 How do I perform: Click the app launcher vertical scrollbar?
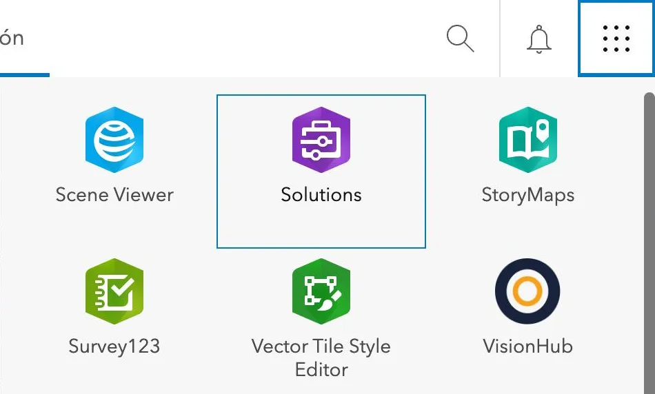tap(649, 243)
